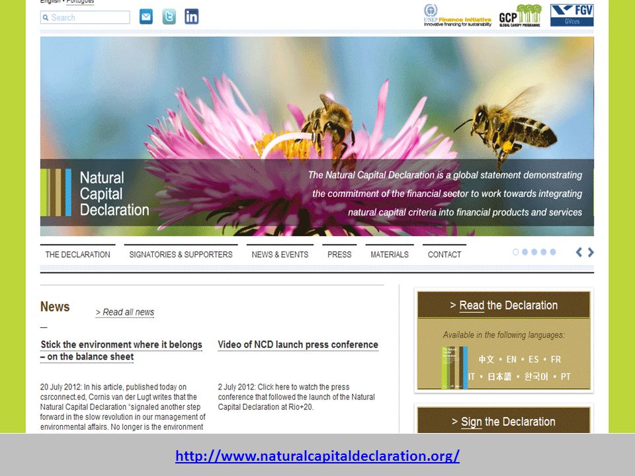Open The Declaration menu item
Viewport: 635px width, 476px height.
pyautogui.click(x=78, y=254)
